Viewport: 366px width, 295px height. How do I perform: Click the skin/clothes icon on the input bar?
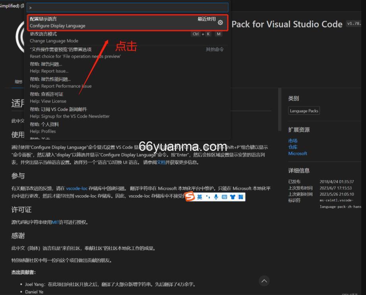(x=232, y=197)
